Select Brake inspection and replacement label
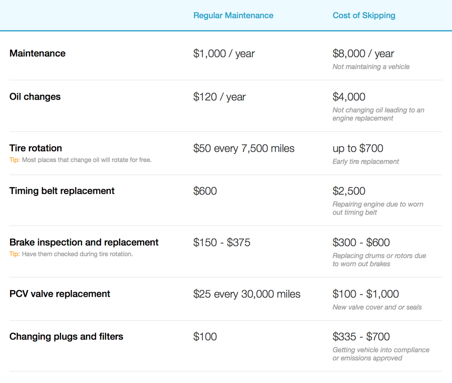 click(84, 242)
